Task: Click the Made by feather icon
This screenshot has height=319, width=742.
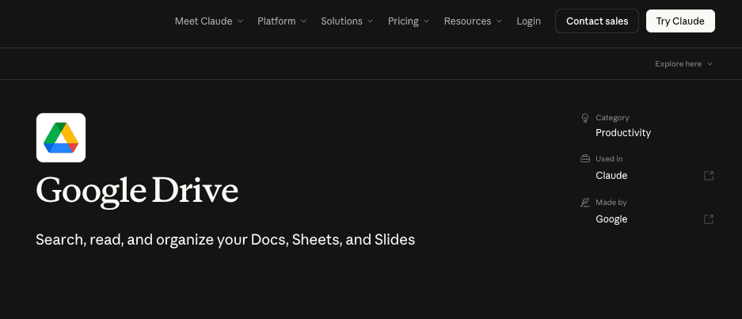Action: click(585, 203)
